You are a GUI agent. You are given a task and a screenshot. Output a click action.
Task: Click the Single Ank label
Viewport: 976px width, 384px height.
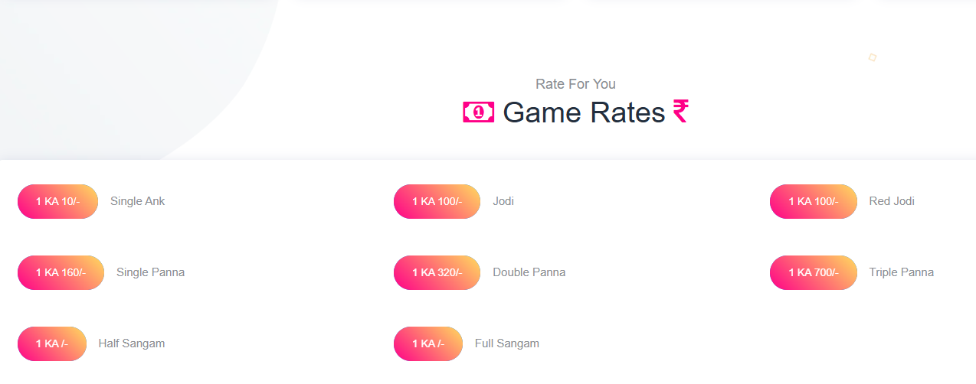coord(138,202)
